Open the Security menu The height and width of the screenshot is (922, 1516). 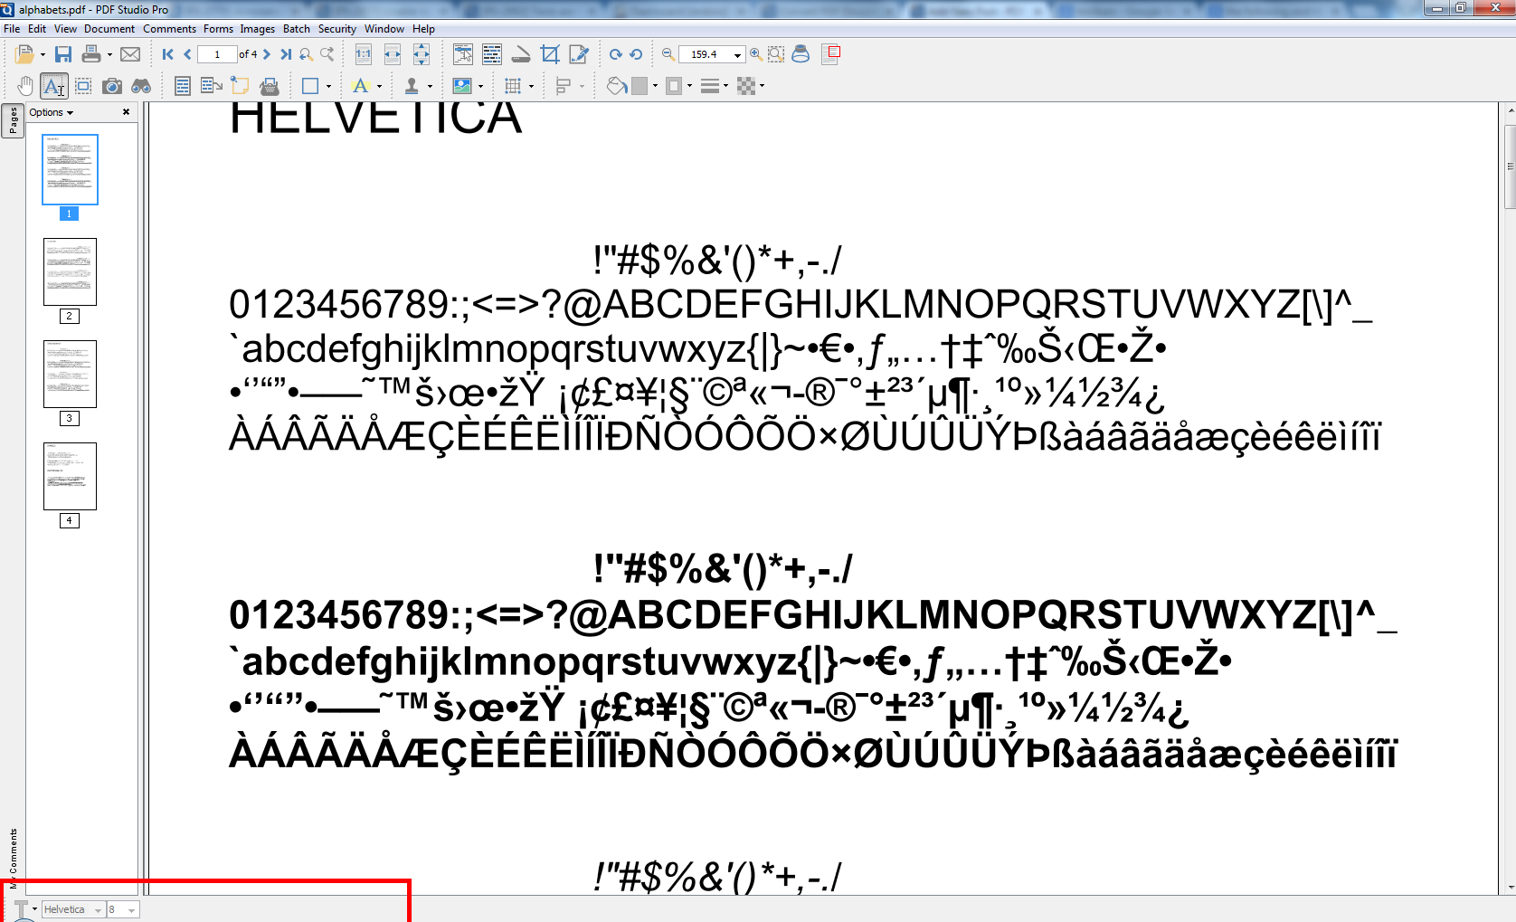pyautogui.click(x=337, y=29)
